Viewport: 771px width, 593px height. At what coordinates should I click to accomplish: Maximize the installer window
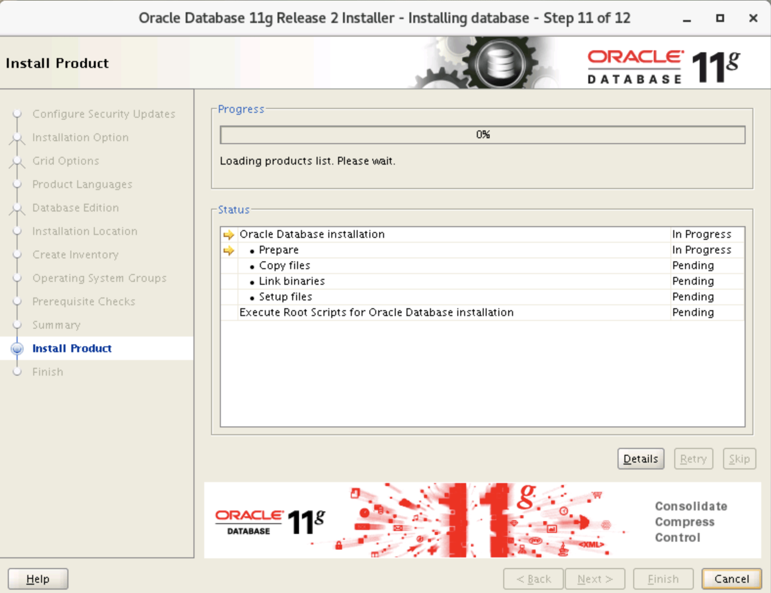[720, 18]
